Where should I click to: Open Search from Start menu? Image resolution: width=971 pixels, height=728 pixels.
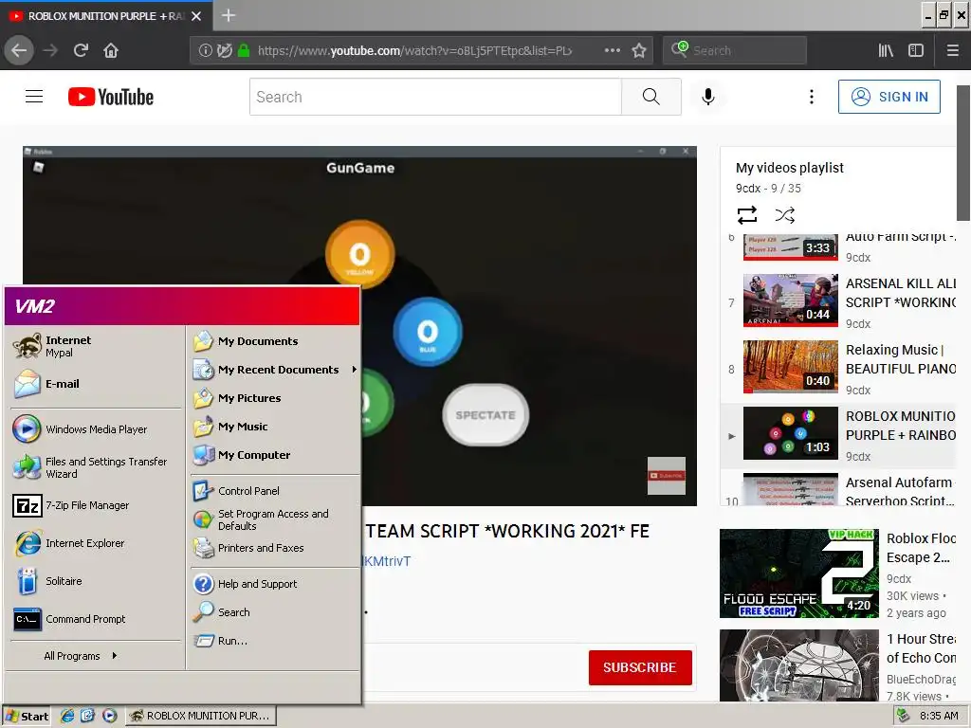[274, 612]
